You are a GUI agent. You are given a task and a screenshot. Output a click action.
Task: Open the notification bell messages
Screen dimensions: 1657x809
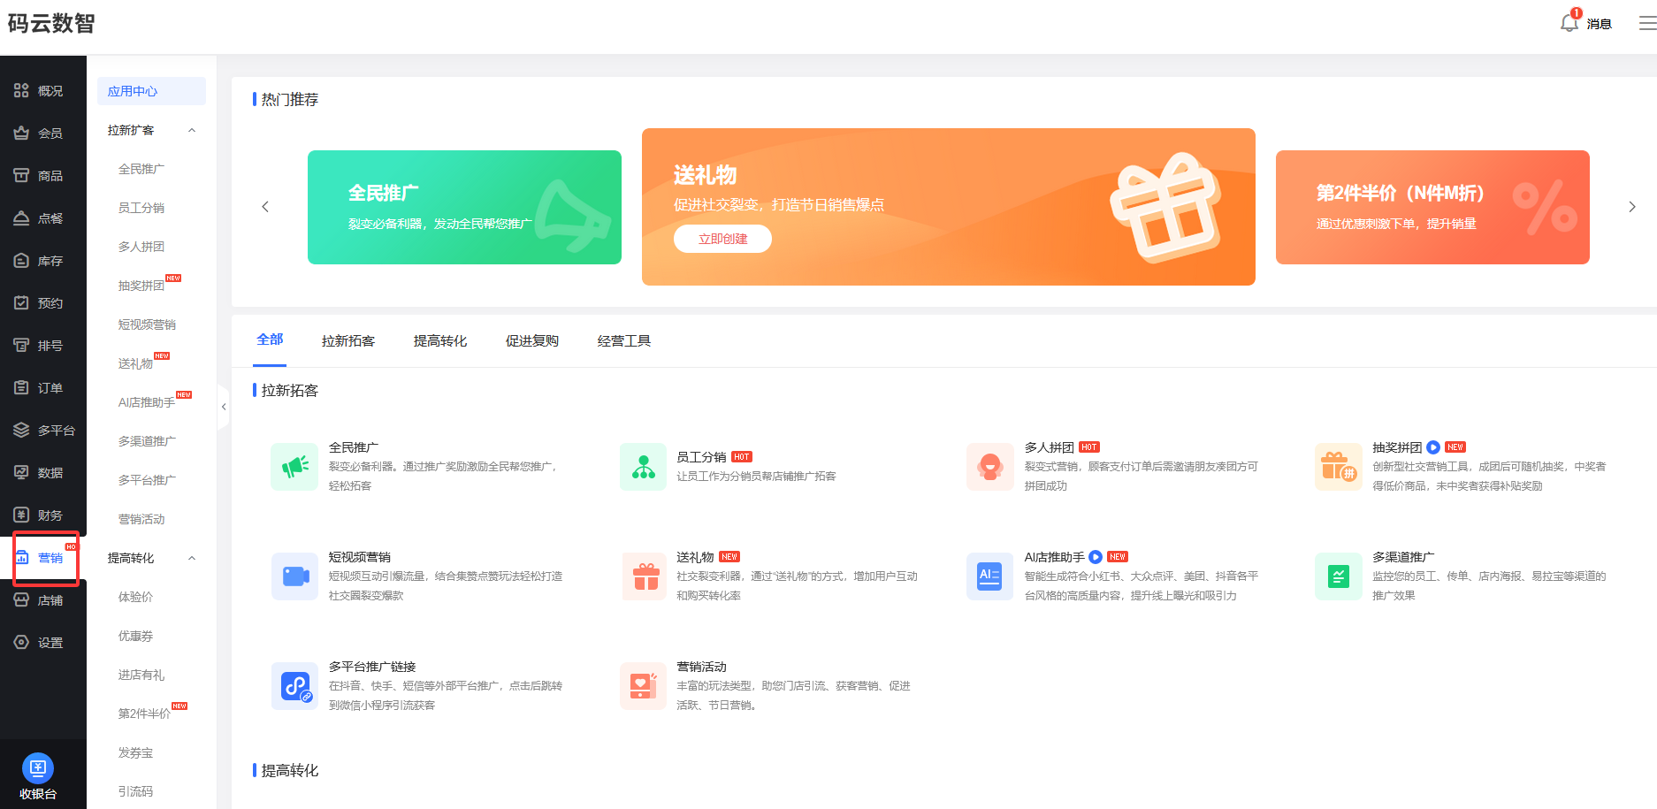click(x=1569, y=23)
